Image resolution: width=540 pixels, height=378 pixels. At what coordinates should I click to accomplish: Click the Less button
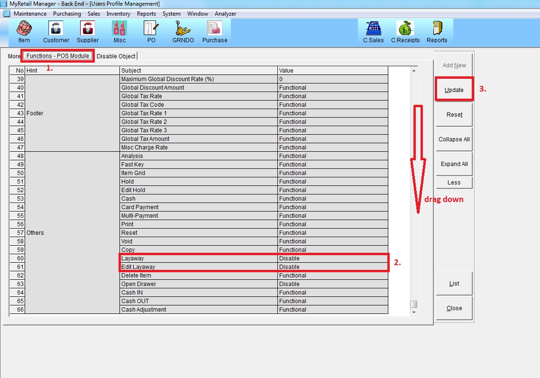[454, 183]
